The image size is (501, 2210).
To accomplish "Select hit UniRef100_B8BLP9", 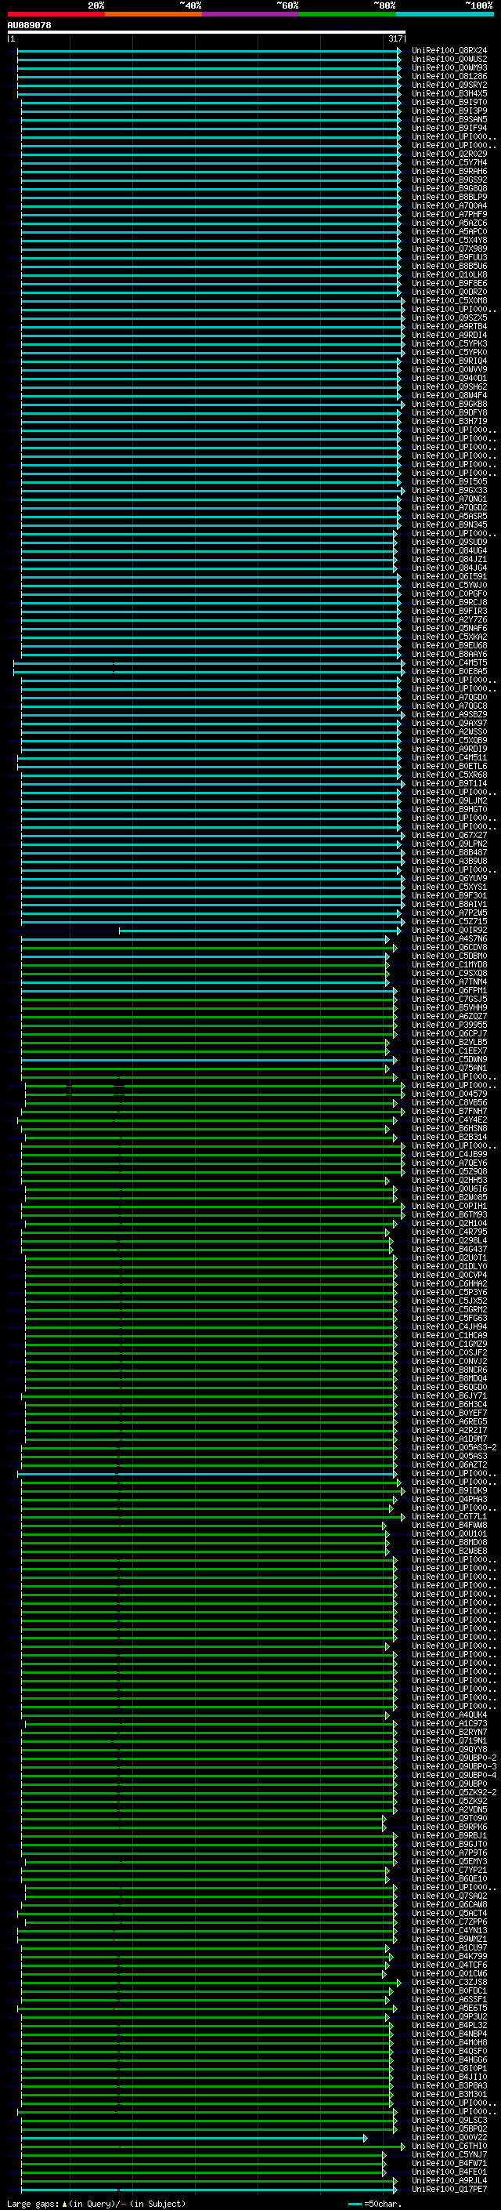I will (449, 198).
